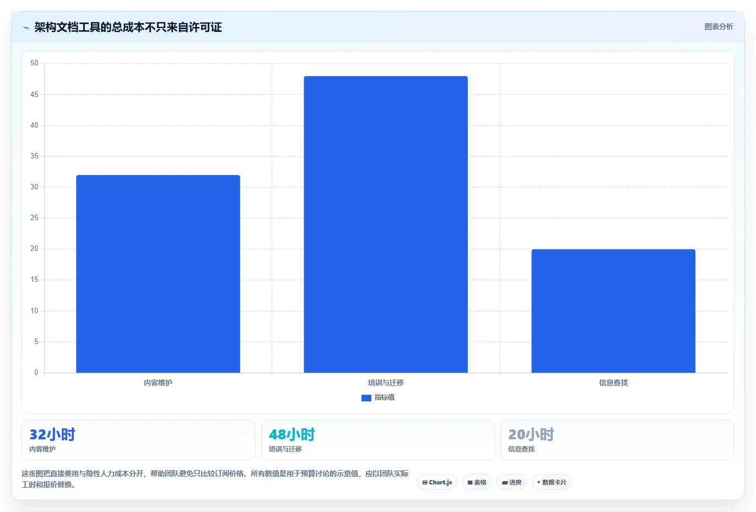Click the y-axis value 50
This screenshot has height=512, width=756.
[34, 63]
